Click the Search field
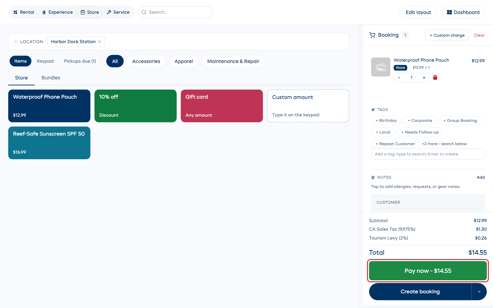This screenshot has width=493, height=308. [x=175, y=12]
